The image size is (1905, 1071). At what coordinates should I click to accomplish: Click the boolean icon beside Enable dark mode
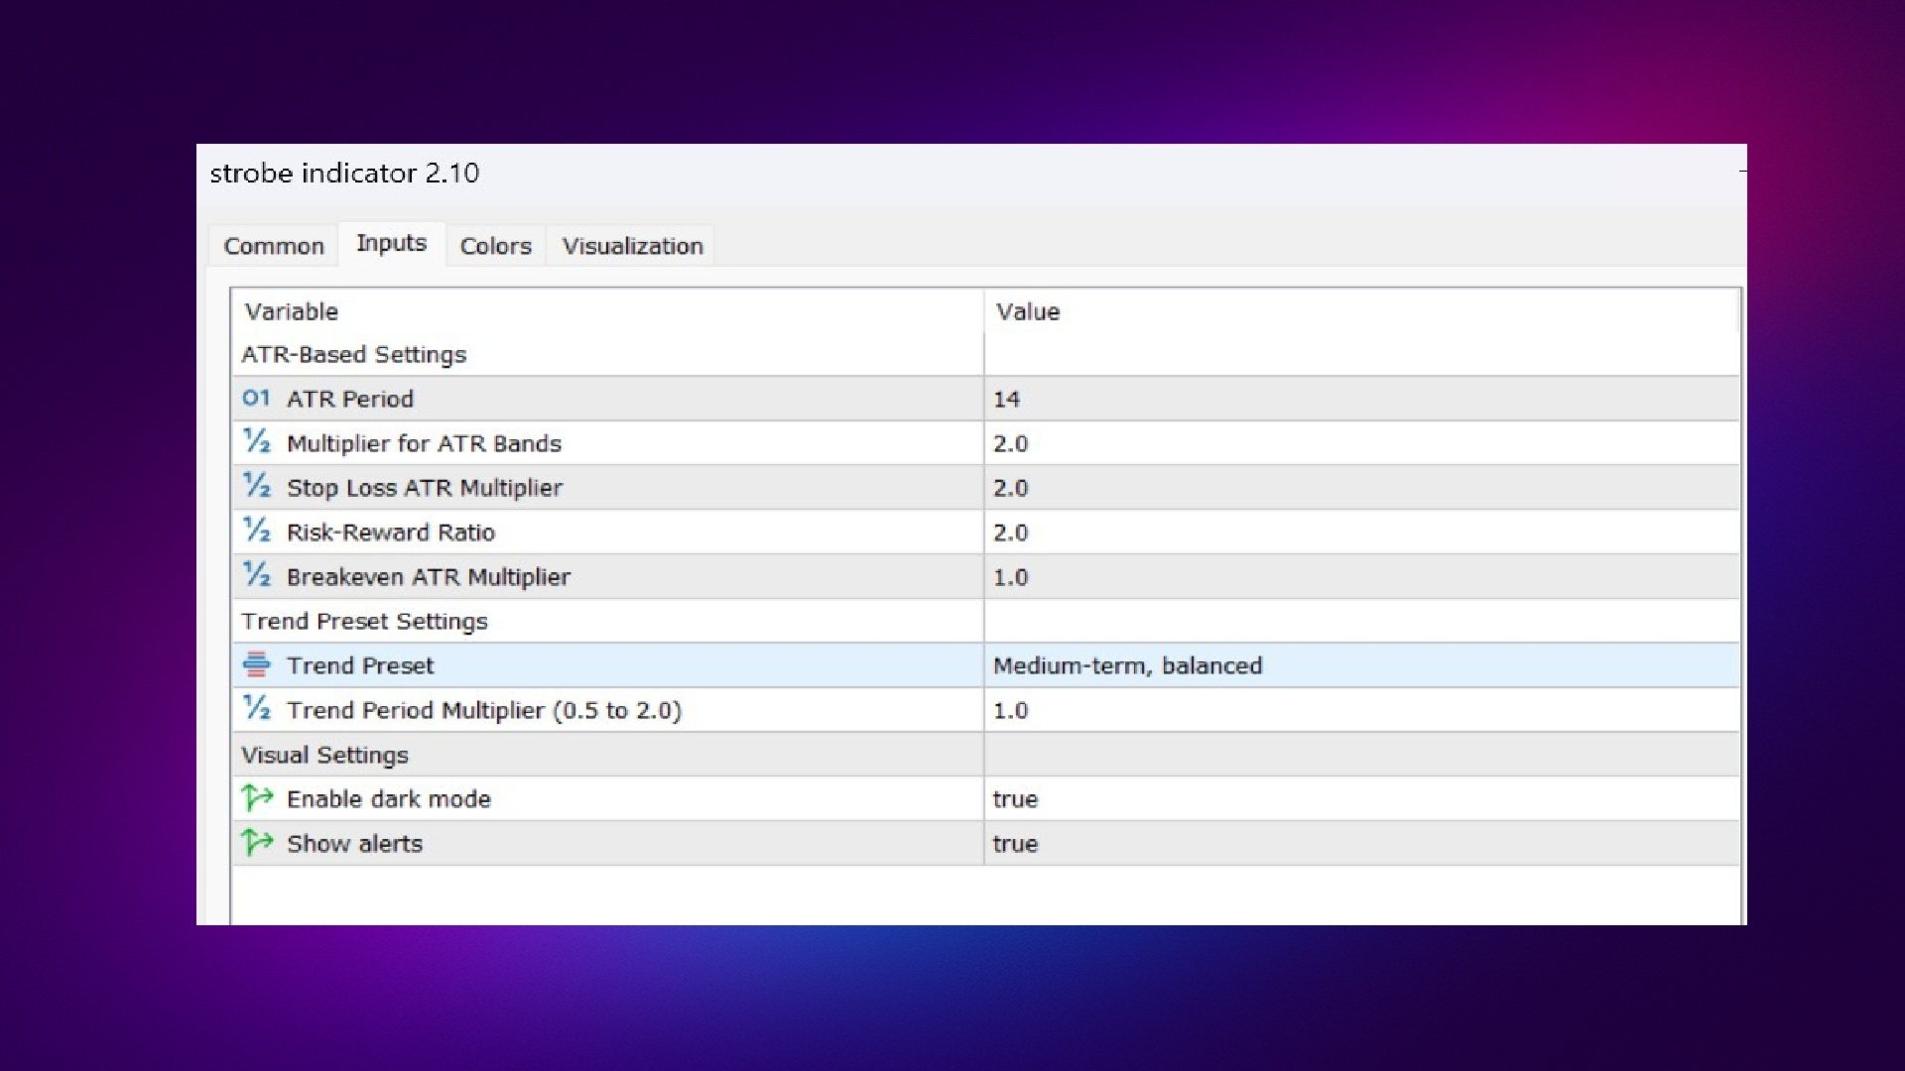[257, 797]
